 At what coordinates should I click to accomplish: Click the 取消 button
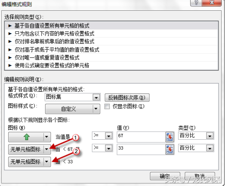pyautogui.click(x=200, y=176)
